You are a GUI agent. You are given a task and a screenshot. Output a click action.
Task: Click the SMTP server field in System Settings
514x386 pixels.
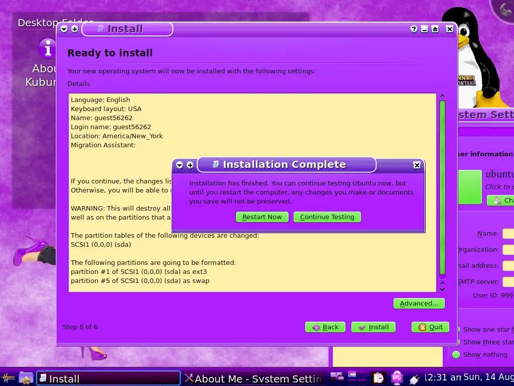(508, 281)
